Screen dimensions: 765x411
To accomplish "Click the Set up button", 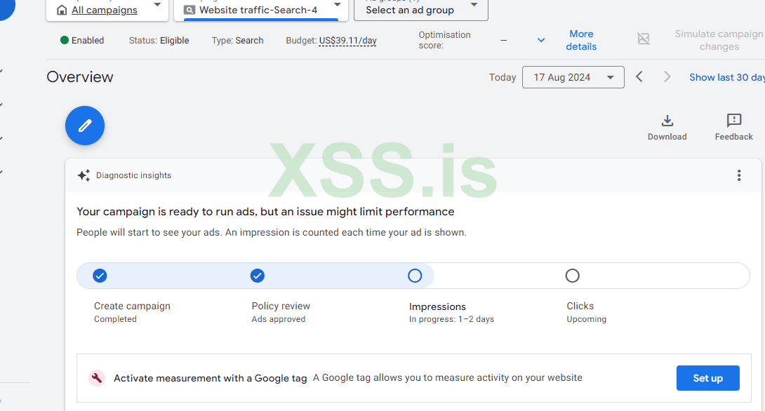I will pos(708,378).
